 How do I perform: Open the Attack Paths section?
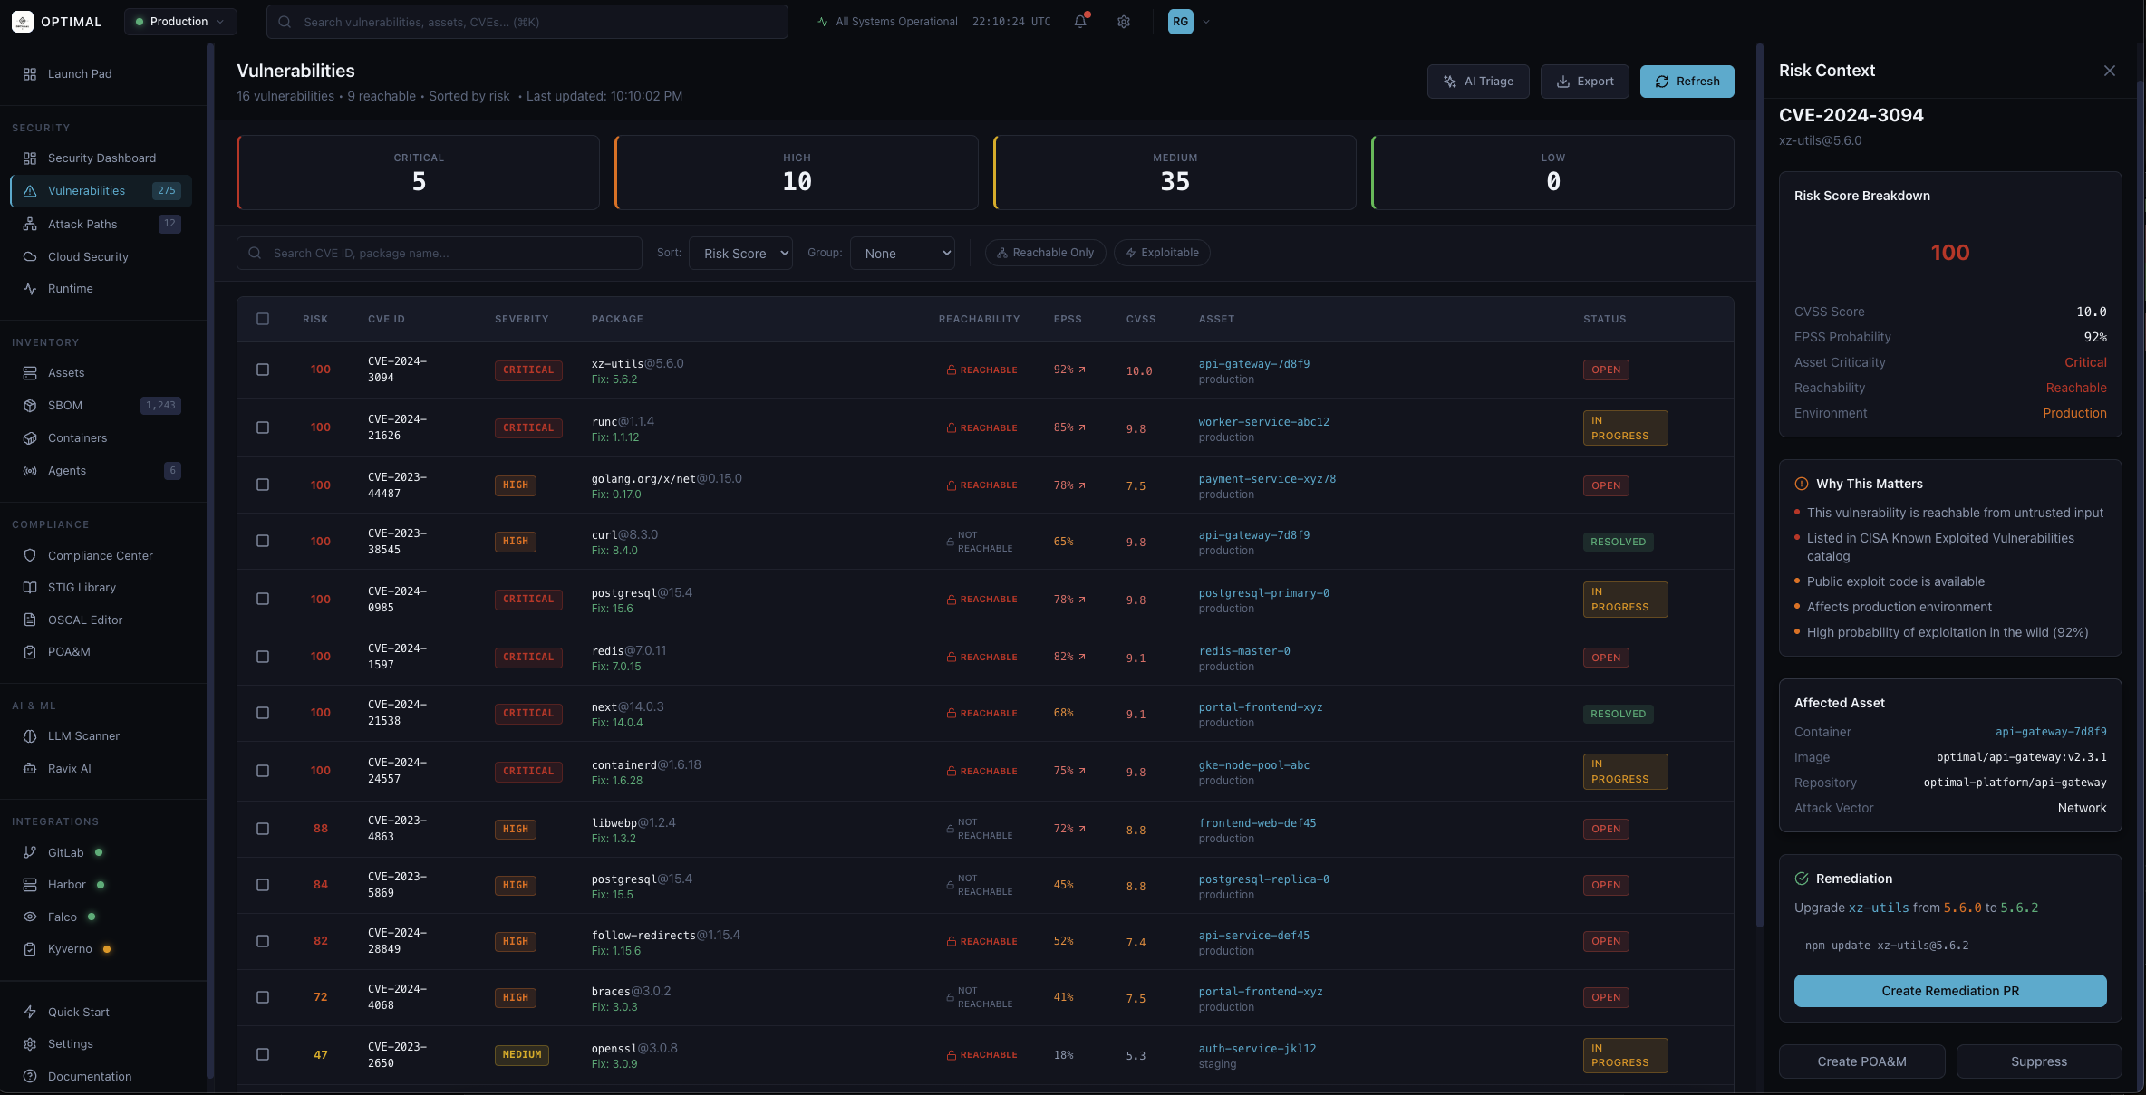coord(82,224)
